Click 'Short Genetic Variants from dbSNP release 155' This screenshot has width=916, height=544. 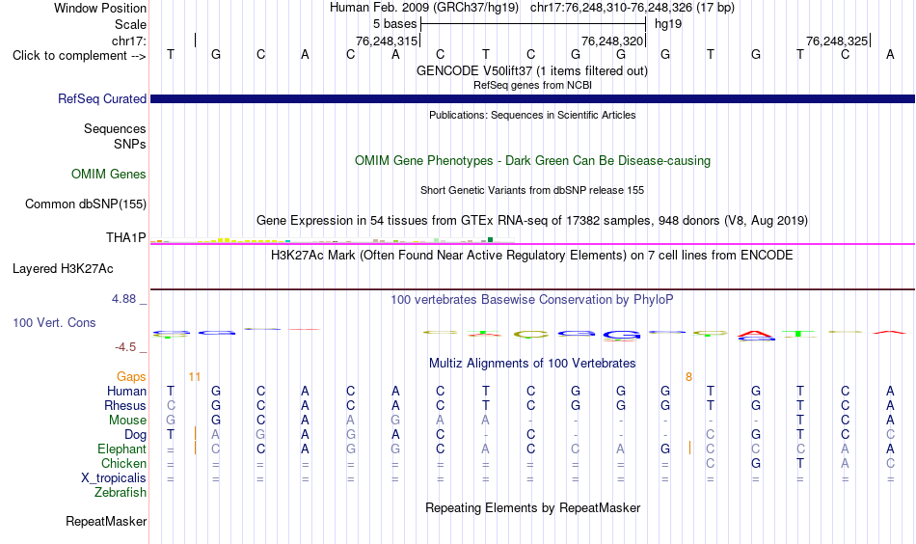click(x=532, y=190)
